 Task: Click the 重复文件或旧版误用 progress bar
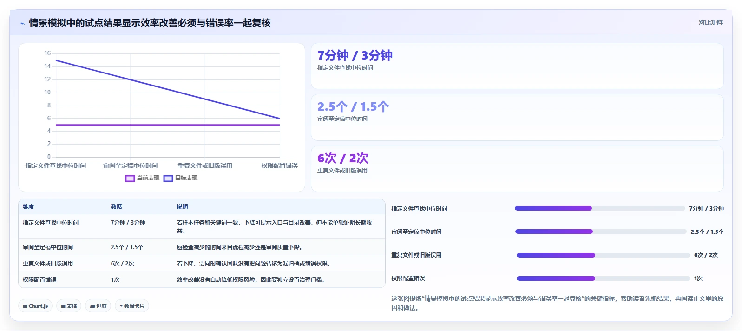point(604,255)
